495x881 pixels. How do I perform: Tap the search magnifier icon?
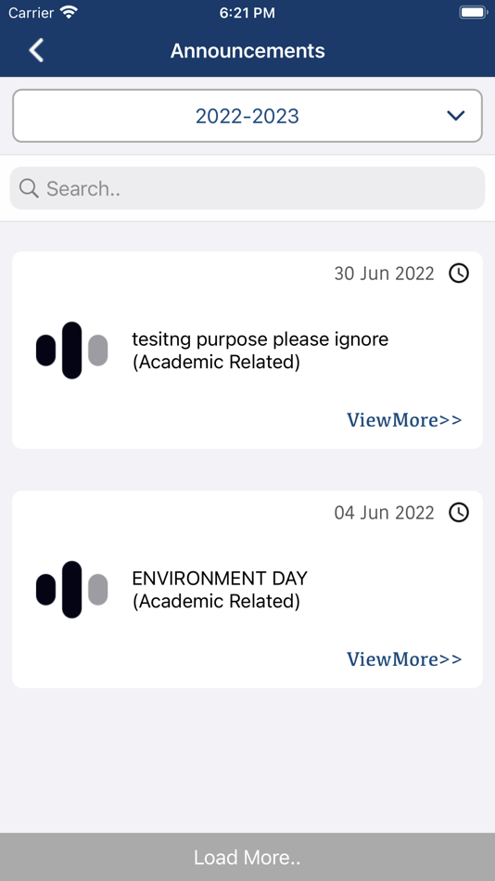(29, 188)
